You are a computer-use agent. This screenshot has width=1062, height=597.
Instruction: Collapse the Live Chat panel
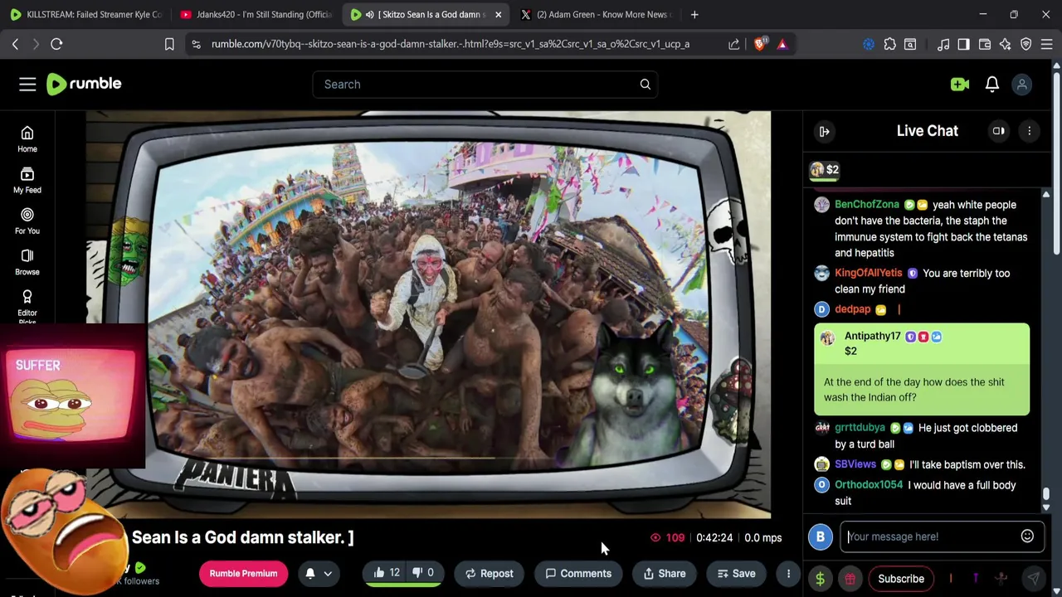[x=824, y=131]
